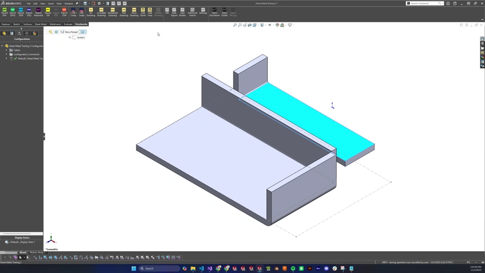Open the View menu
This screenshot has width=485, height=273.
pos(42,4)
